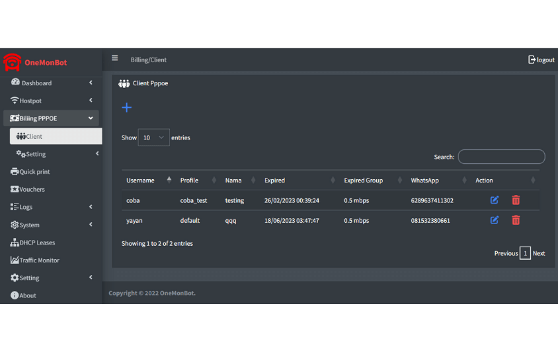Click into the Search input field
Viewport: 558px width, 351px height.
pyautogui.click(x=501, y=157)
